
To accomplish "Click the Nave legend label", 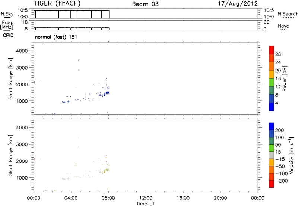I will [283, 26].
